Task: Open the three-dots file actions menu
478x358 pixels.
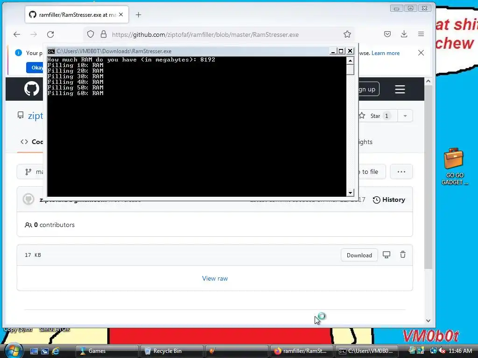Action: (401, 172)
